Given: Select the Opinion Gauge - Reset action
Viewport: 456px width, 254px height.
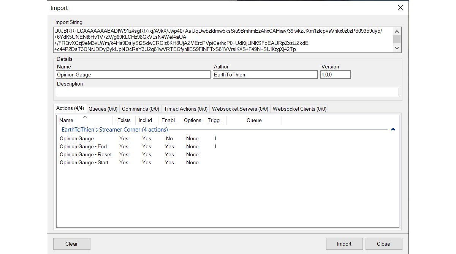Looking at the screenshot, I should tap(85, 155).
